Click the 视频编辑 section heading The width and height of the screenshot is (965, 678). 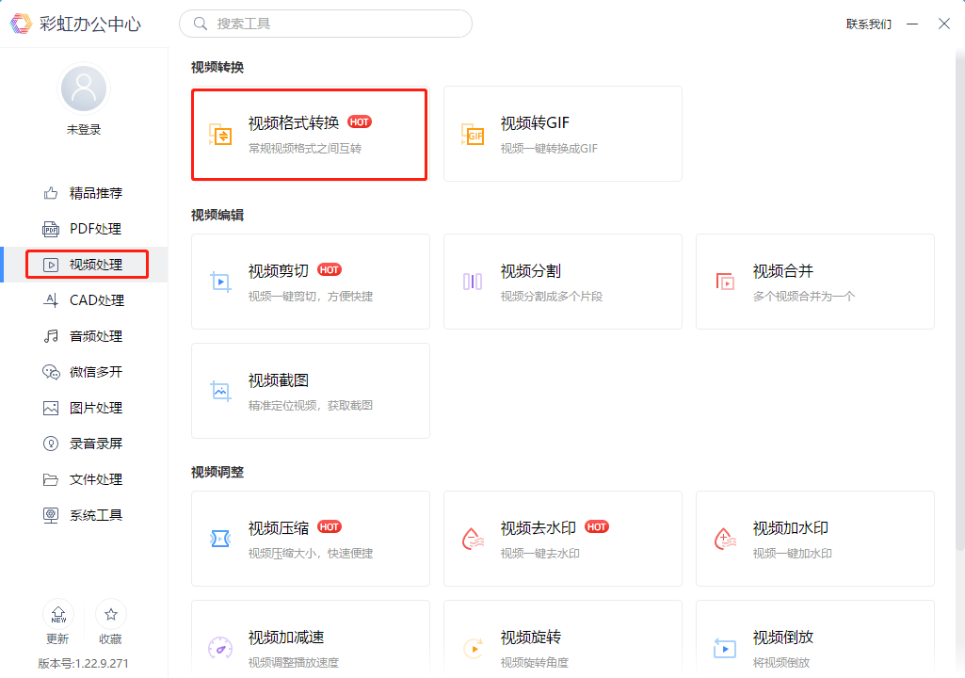[217, 215]
